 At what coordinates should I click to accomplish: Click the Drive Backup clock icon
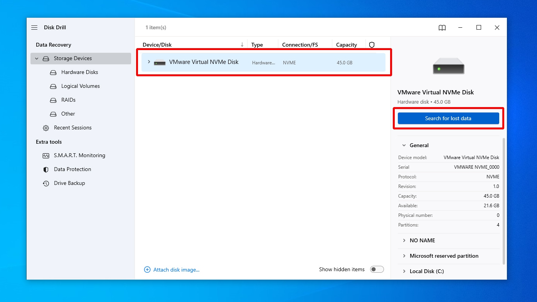[x=46, y=183]
